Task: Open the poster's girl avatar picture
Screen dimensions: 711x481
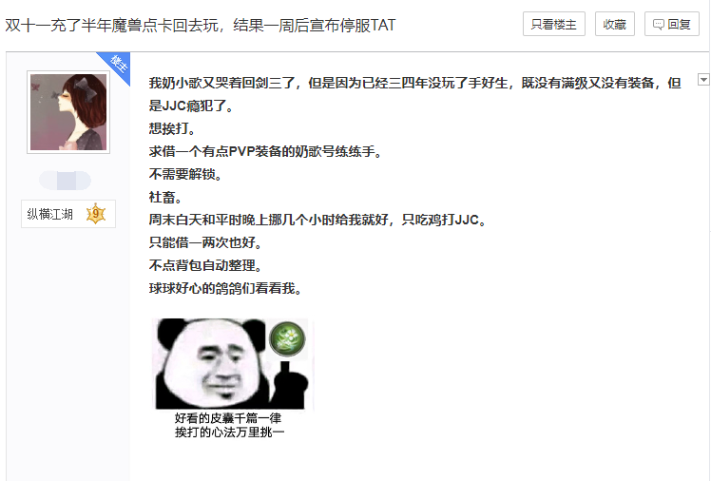Action: (68, 112)
